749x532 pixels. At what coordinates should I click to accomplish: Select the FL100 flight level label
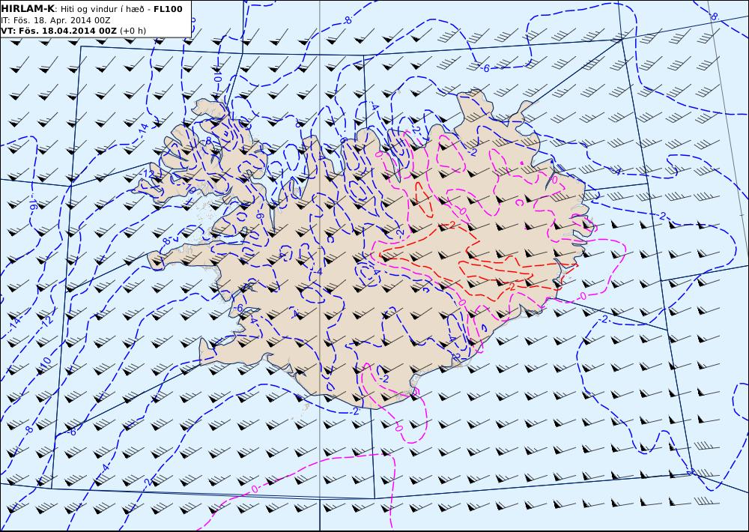click(x=168, y=9)
